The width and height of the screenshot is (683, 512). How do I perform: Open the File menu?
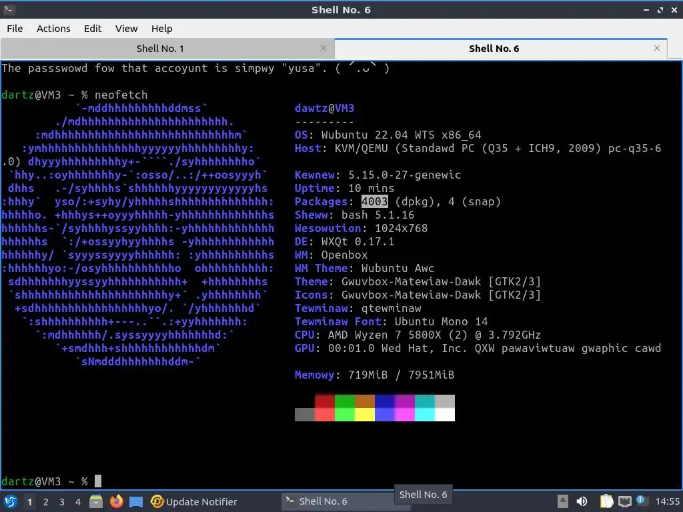15,29
